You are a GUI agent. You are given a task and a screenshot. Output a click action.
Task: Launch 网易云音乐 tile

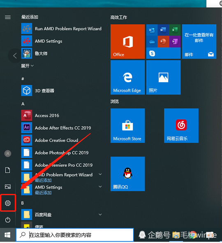181,125
